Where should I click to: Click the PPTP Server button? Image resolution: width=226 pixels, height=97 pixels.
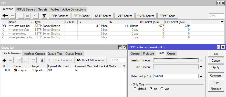(x=81, y=16)
